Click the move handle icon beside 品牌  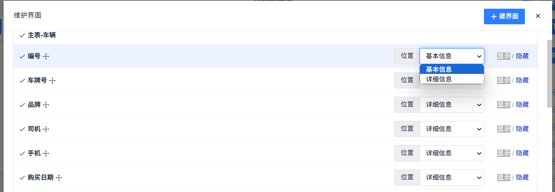click(46, 105)
